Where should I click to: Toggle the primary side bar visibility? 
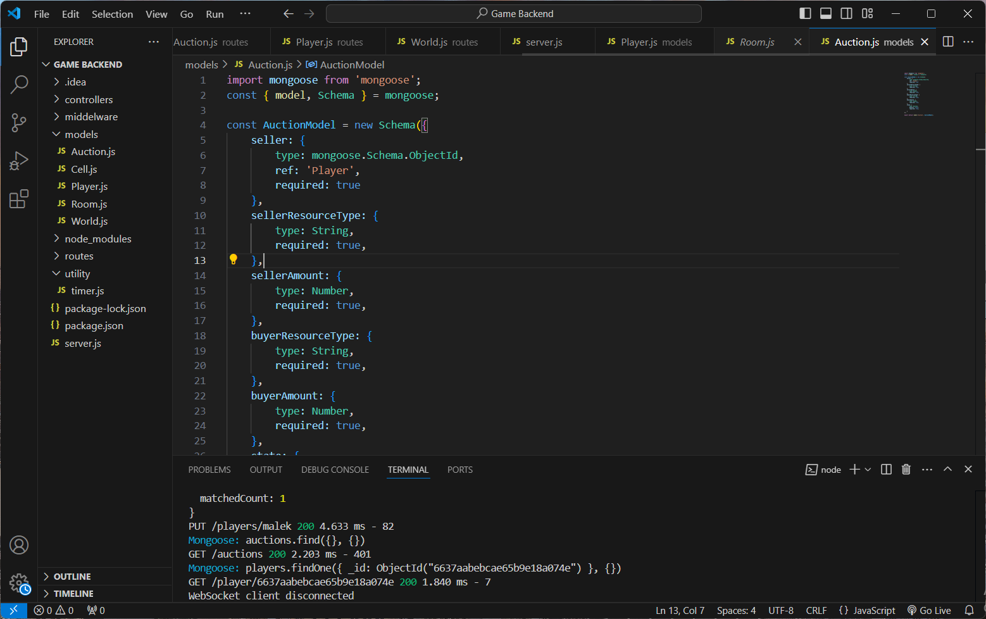[805, 13]
